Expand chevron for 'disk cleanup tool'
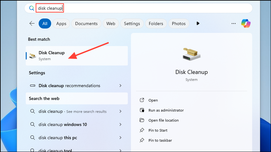The image size is (271, 152). (x=121, y=150)
